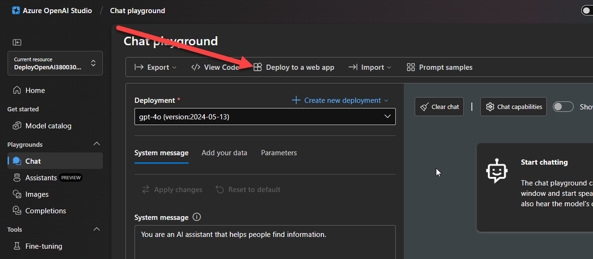
Task: Open Images playground in sidebar
Action: pyautogui.click(x=55, y=194)
